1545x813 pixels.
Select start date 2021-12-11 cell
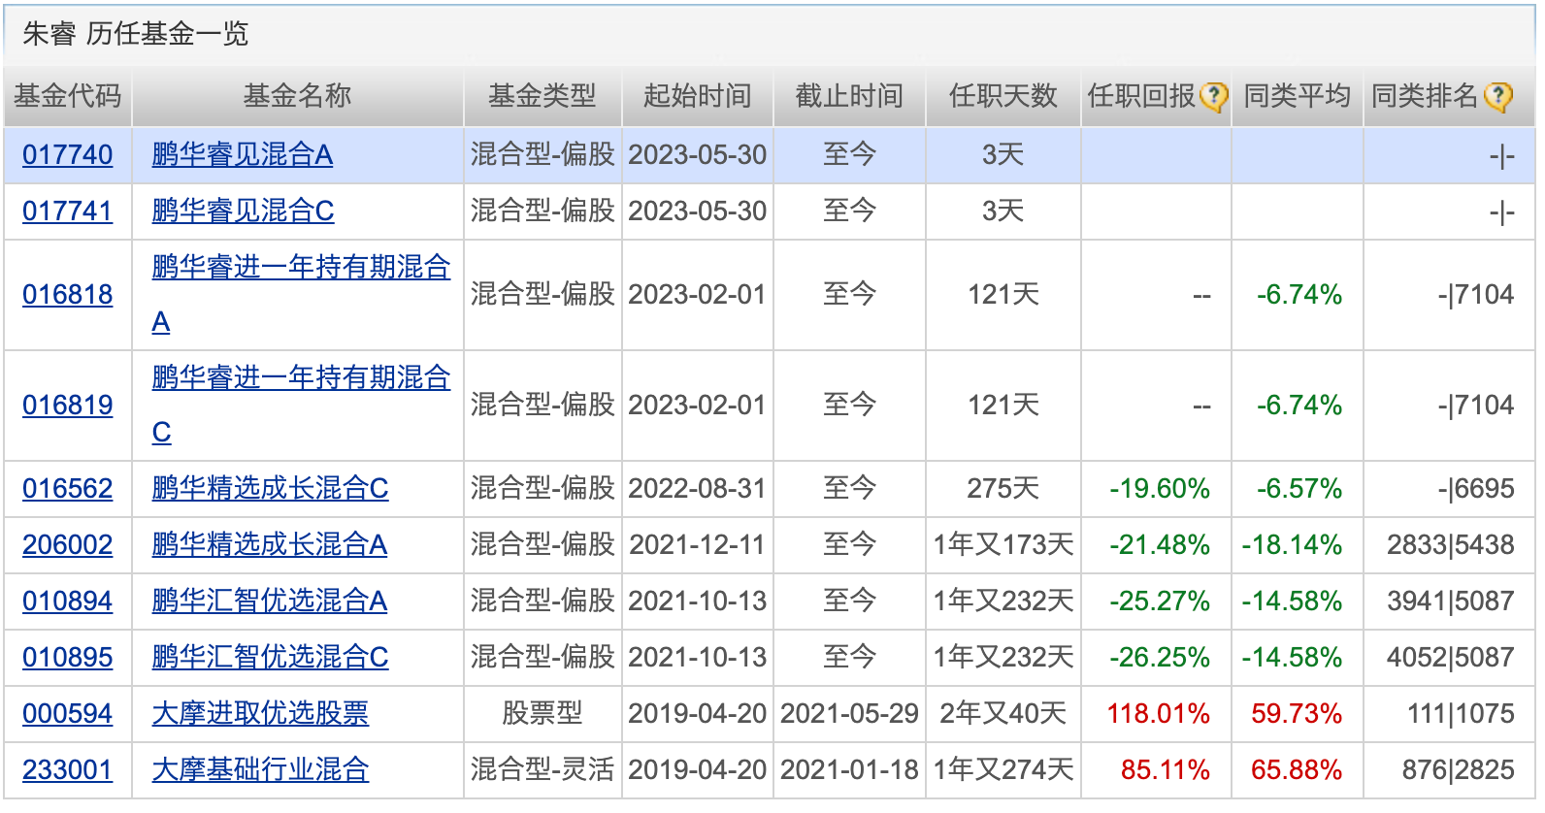point(698,545)
